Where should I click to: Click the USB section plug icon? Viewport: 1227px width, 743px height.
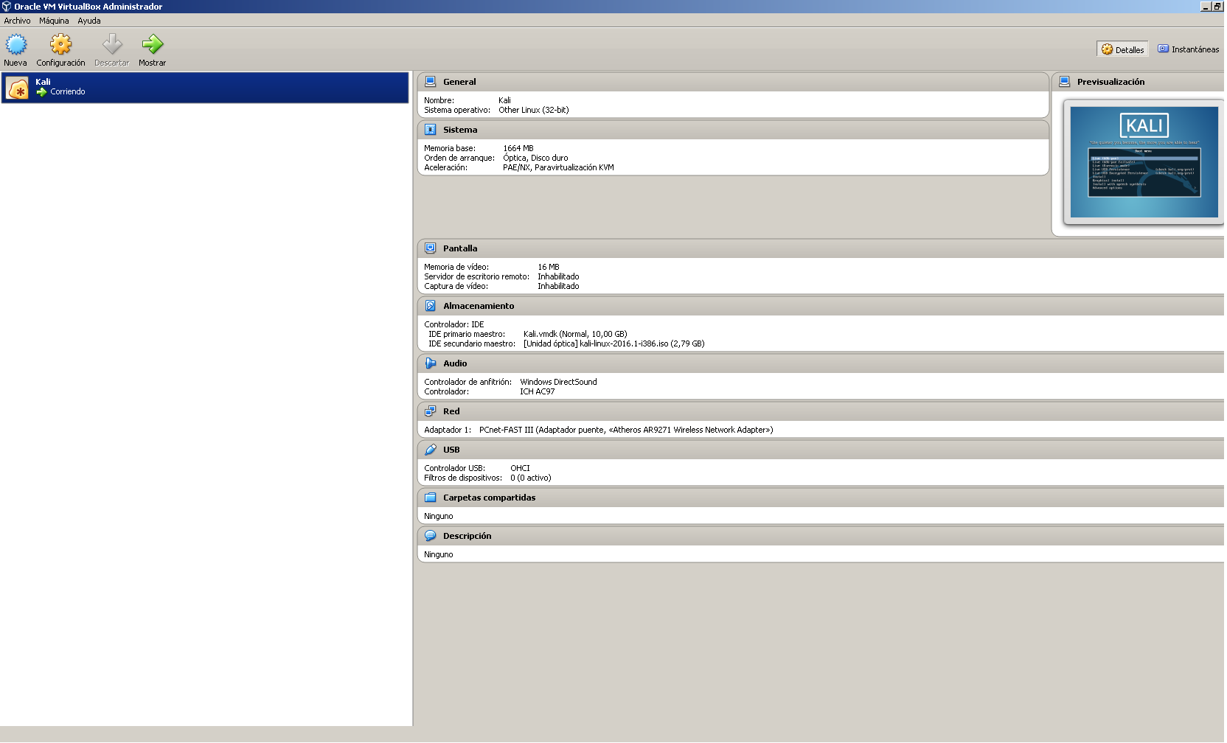[x=431, y=450]
